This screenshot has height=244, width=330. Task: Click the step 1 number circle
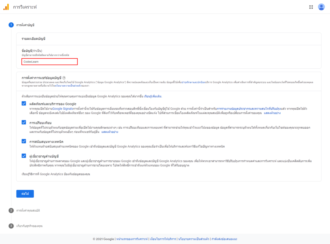[11, 25]
